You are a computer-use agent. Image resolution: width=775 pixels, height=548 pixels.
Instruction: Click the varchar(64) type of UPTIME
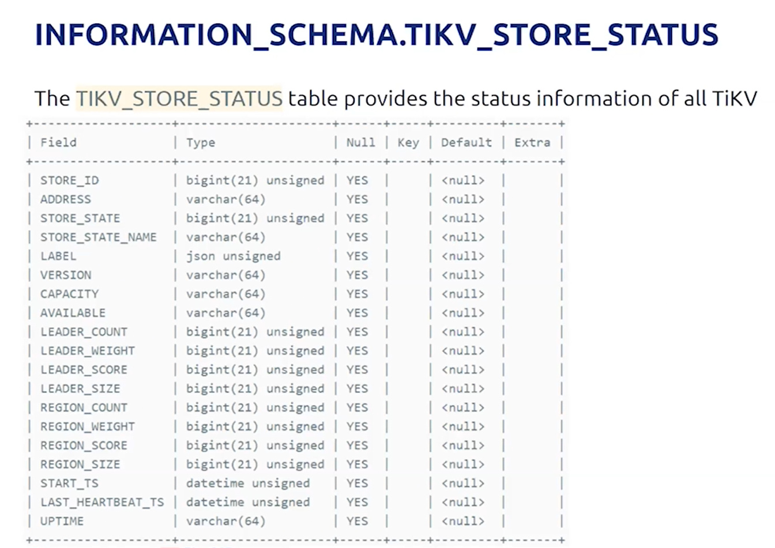[226, 521]
